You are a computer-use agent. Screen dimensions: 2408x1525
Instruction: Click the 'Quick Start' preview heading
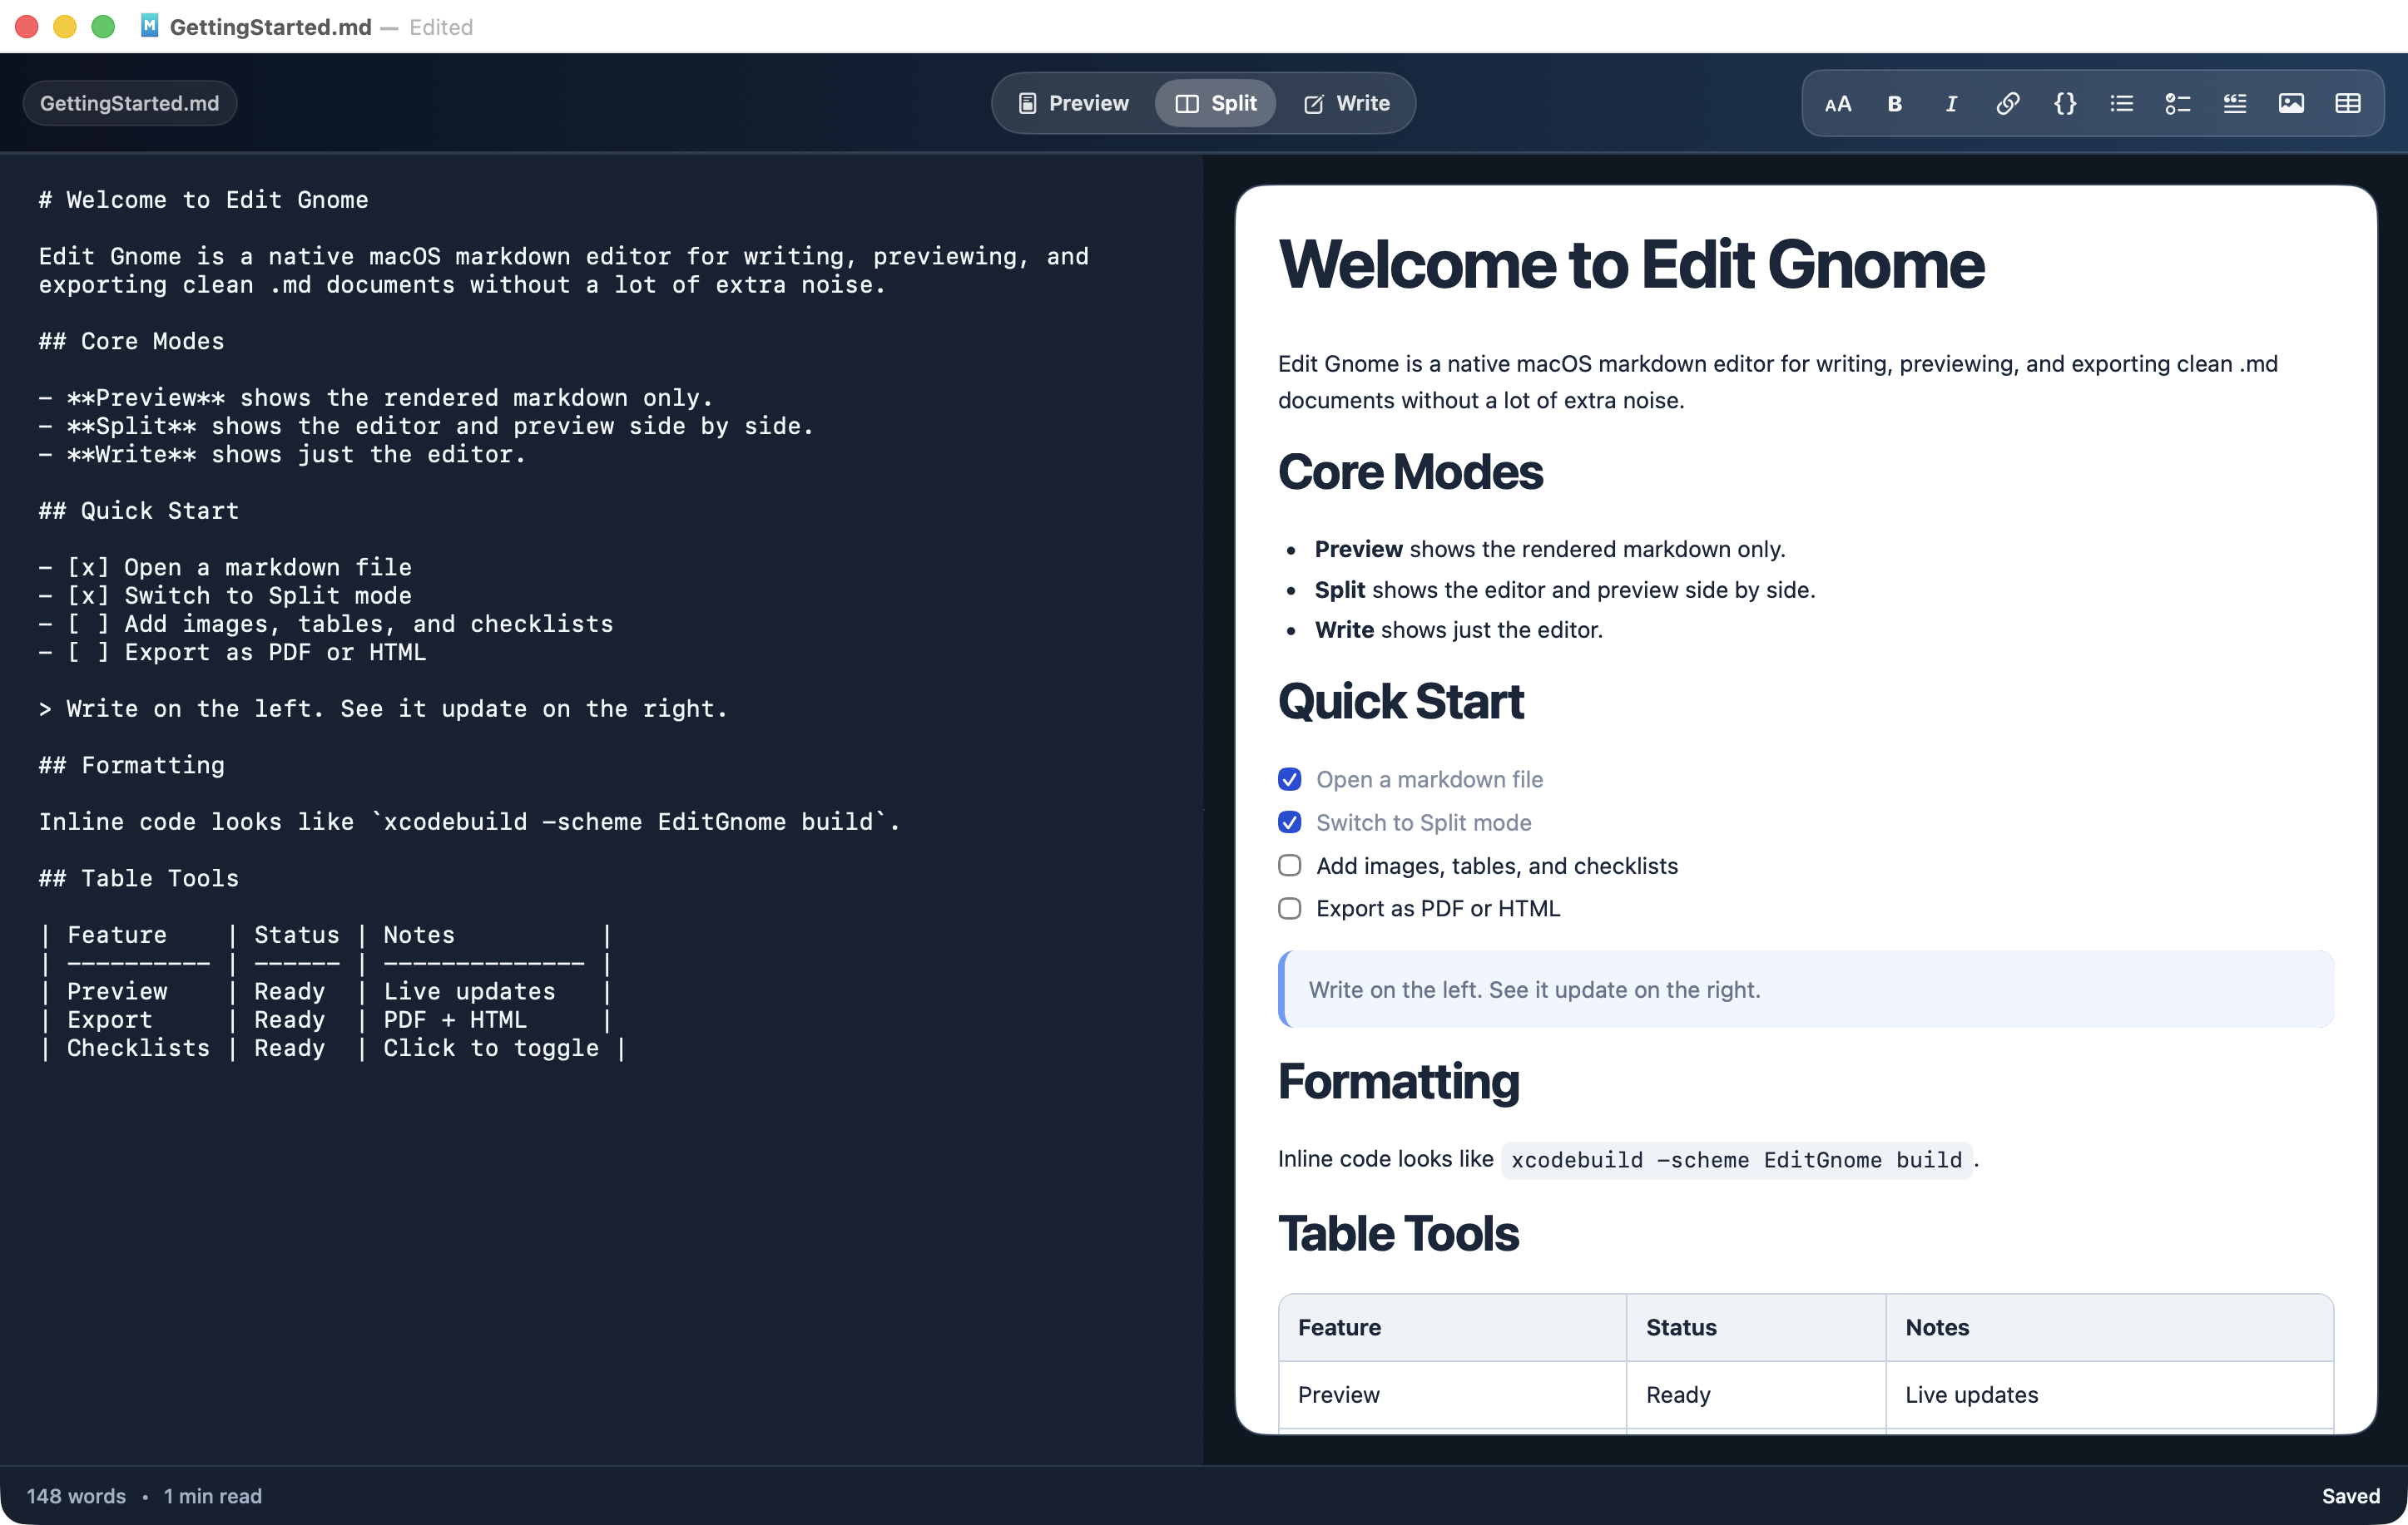[1400, 702]
